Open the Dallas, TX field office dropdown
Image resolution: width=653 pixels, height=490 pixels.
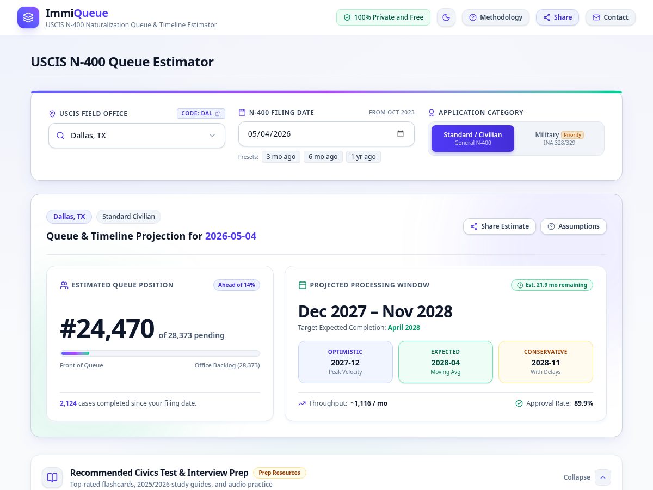[137, 136]
